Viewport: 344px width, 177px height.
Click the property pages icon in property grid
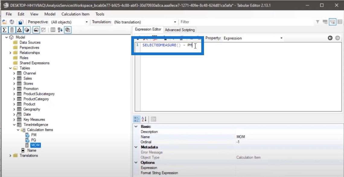point(153,119)
